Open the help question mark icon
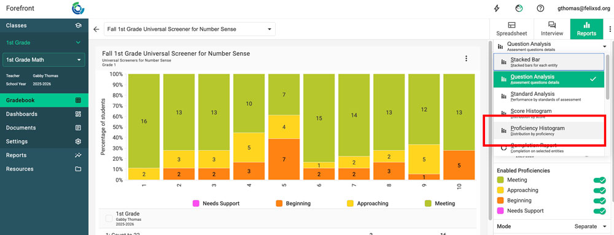 pyautogui.click(x=540, y=8)
